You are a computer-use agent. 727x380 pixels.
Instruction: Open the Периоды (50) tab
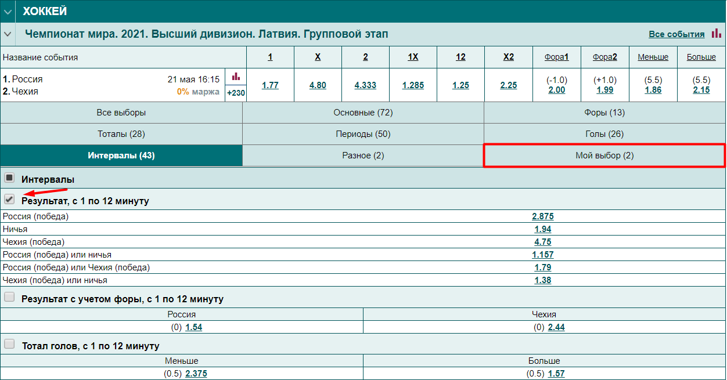[363, 134]
